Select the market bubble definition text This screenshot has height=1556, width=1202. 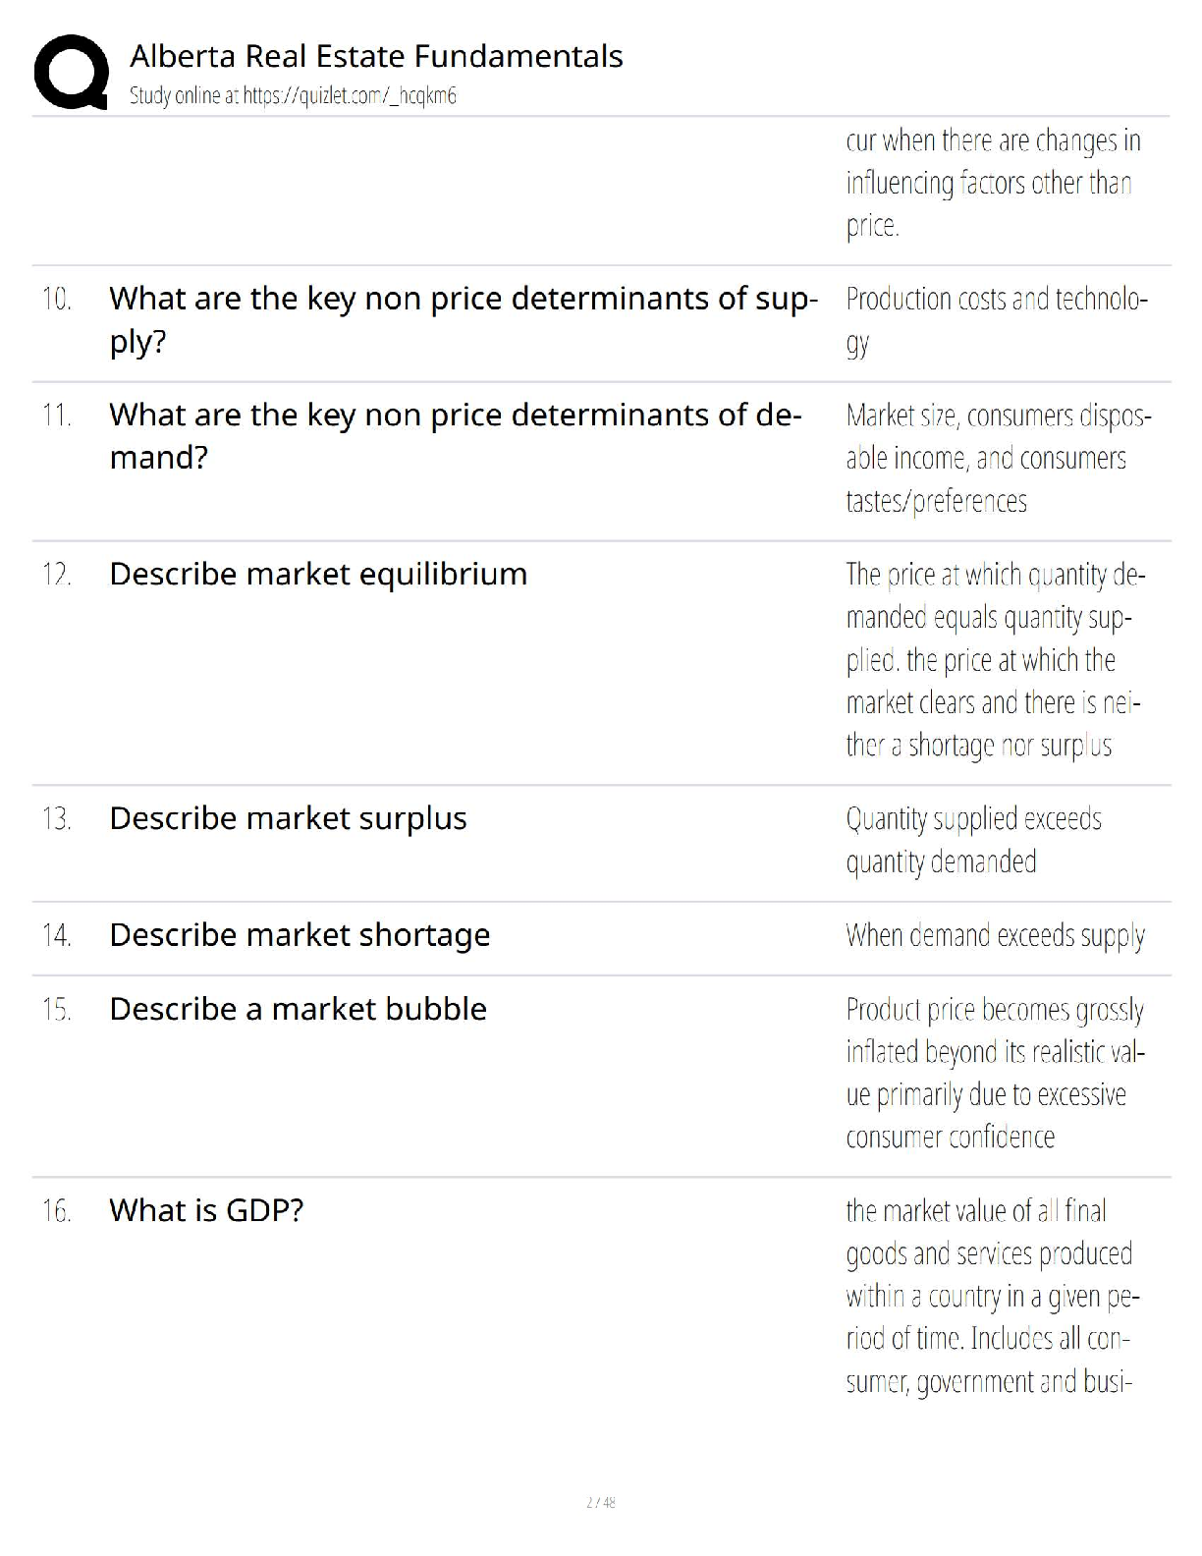(x=996, y=1073)
